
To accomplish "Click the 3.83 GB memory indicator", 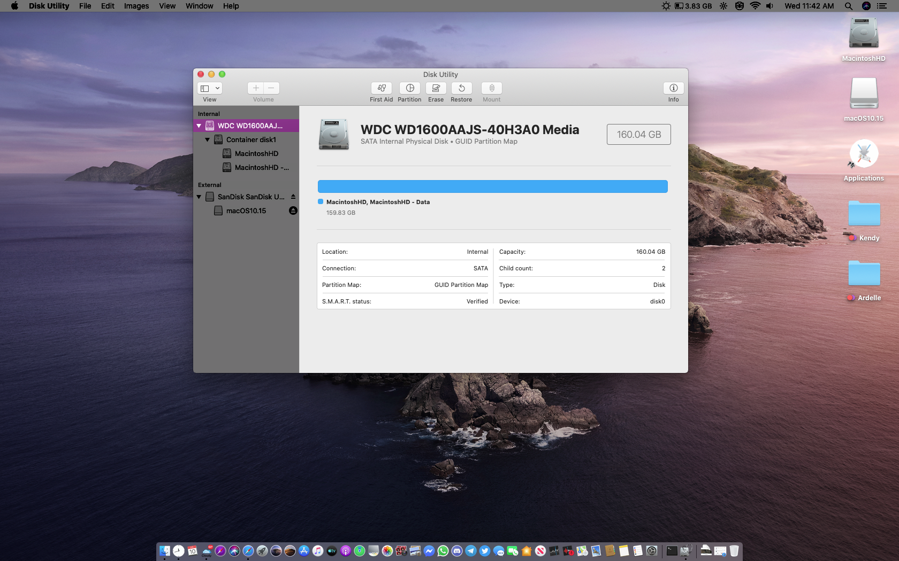I will 693,6.
